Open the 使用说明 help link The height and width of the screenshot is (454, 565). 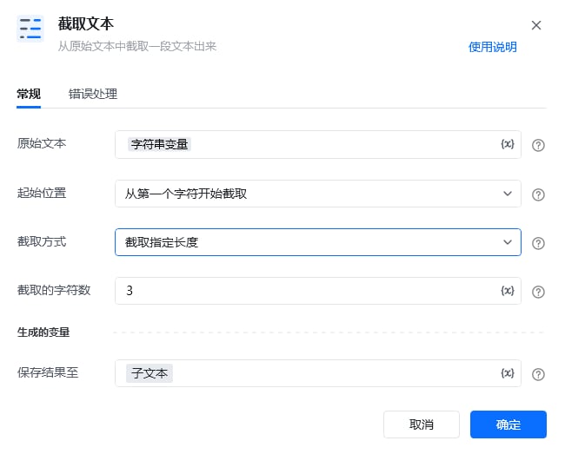click(x=493, y=47)
